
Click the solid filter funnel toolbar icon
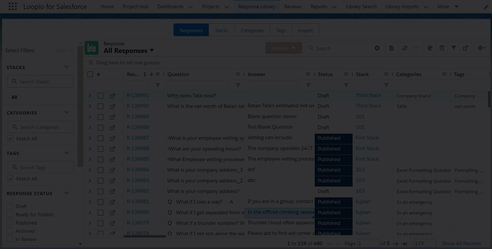coord(454,48)
